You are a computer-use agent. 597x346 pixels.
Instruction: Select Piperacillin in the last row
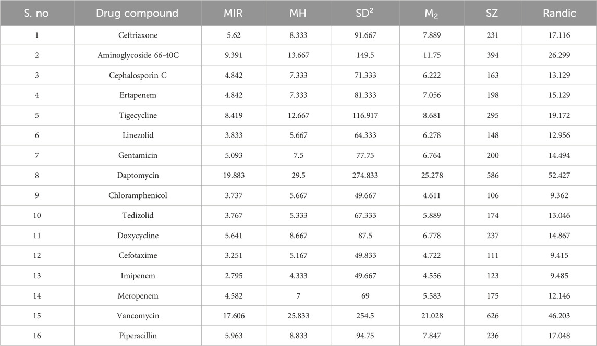pyautogui.click(x=138, y=336)
